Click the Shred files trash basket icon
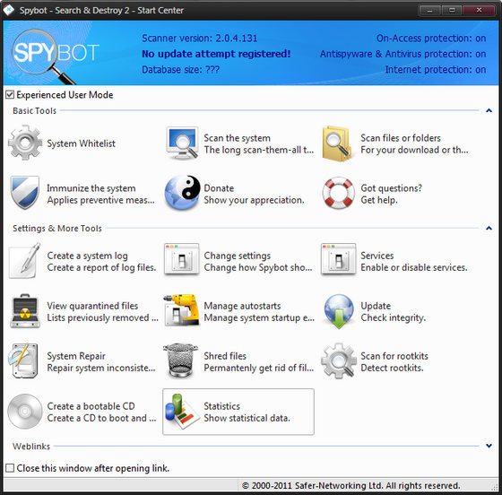502x495 pixels. pyautogui.click(x=180, y=361)
